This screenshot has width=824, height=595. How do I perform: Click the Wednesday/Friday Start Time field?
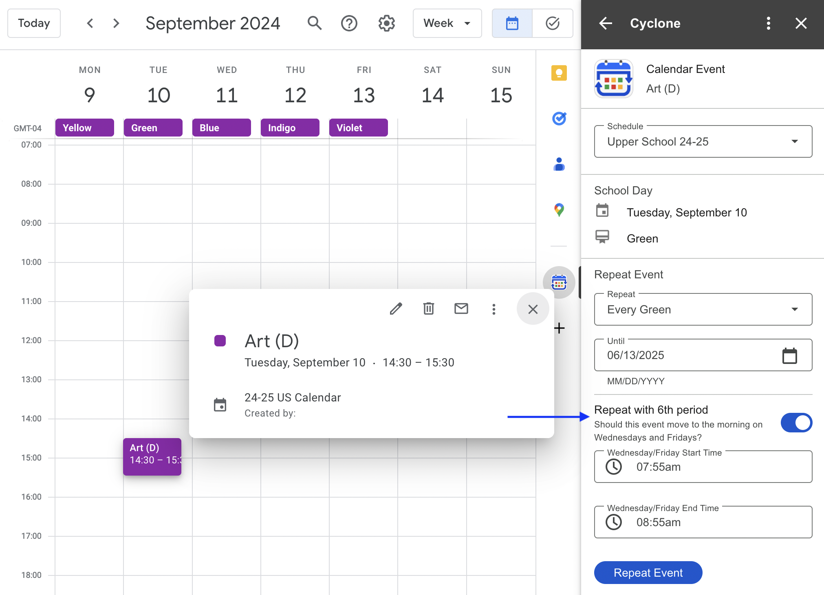coord(703,467)
